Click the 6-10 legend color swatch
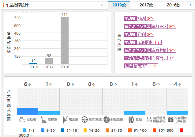 click(43, 130)
